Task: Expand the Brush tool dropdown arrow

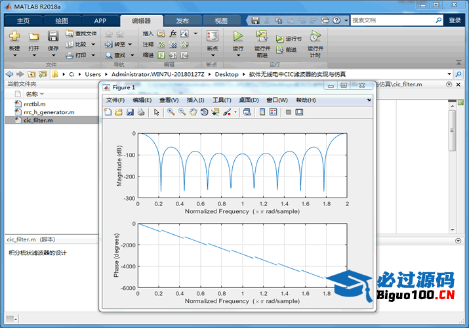Action: click(x=235, y=113)
